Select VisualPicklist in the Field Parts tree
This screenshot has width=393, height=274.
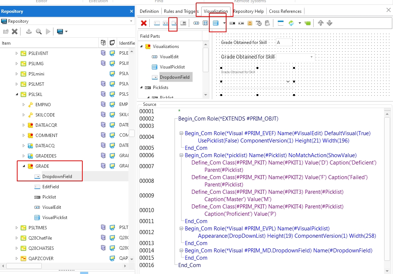pos(172,67)
